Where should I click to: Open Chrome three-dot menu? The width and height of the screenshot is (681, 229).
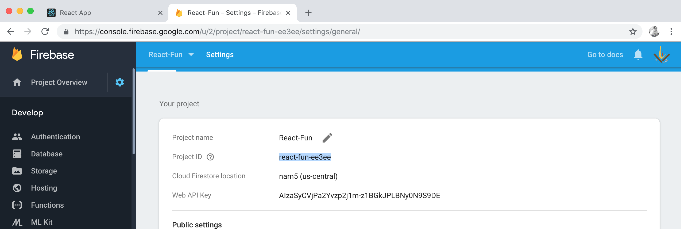click(671, 31)
